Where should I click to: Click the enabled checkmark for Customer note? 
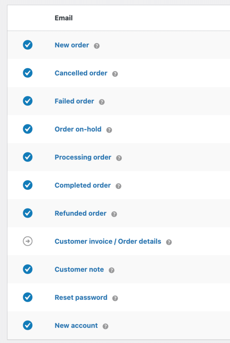pos(28,269)
